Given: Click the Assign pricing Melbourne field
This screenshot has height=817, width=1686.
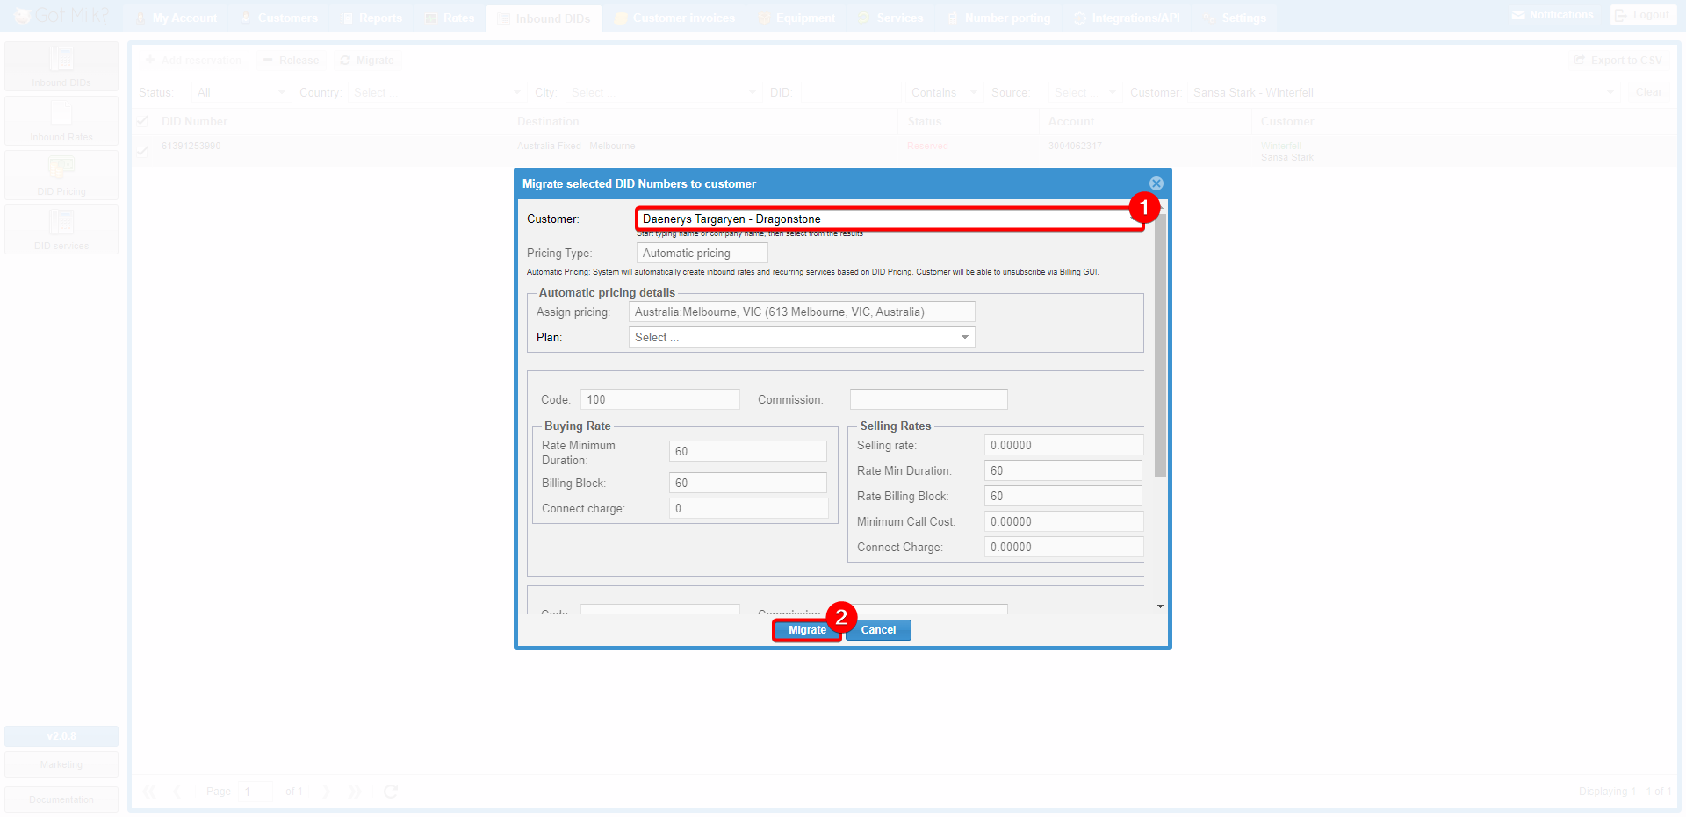Looking at the screenshot, I should 802,312.
